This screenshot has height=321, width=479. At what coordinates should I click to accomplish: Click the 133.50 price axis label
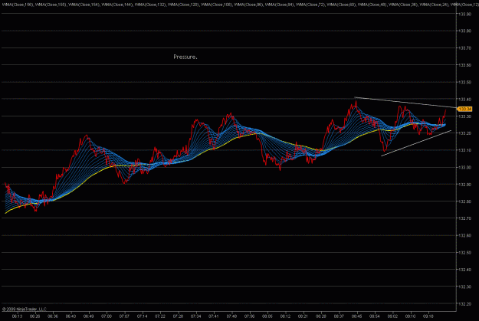[465, 82]
